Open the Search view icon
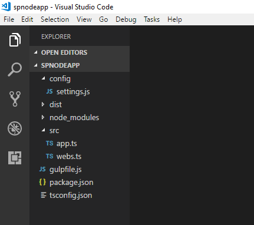The width and height of the screenshot is (254, 225). click(x=15, y=70)
